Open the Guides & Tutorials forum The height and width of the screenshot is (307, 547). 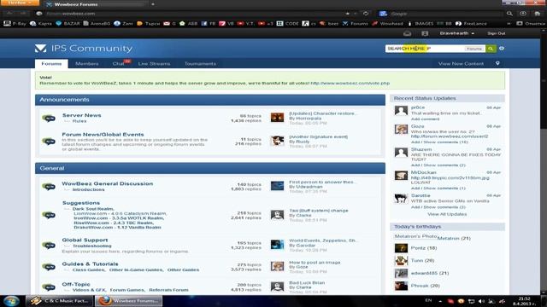(x=90, y=264)
